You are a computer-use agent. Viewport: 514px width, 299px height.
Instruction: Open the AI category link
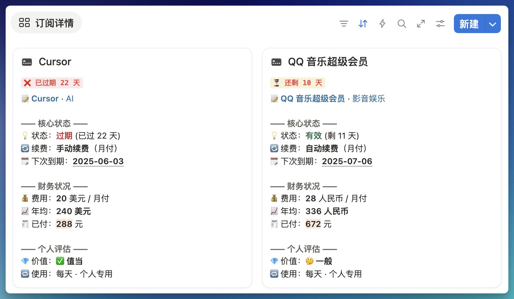70,99
